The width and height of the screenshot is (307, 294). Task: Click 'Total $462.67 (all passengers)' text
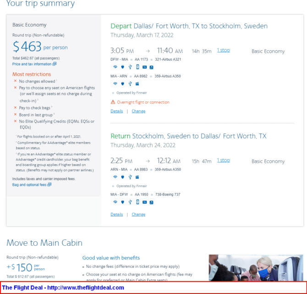tap(36, 58)
